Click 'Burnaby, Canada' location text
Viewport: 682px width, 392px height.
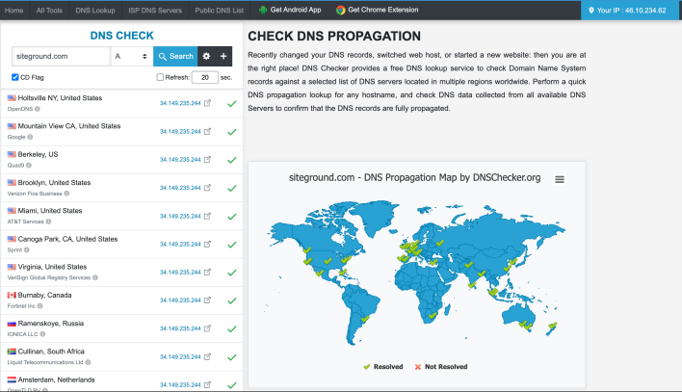pos(45,295)
